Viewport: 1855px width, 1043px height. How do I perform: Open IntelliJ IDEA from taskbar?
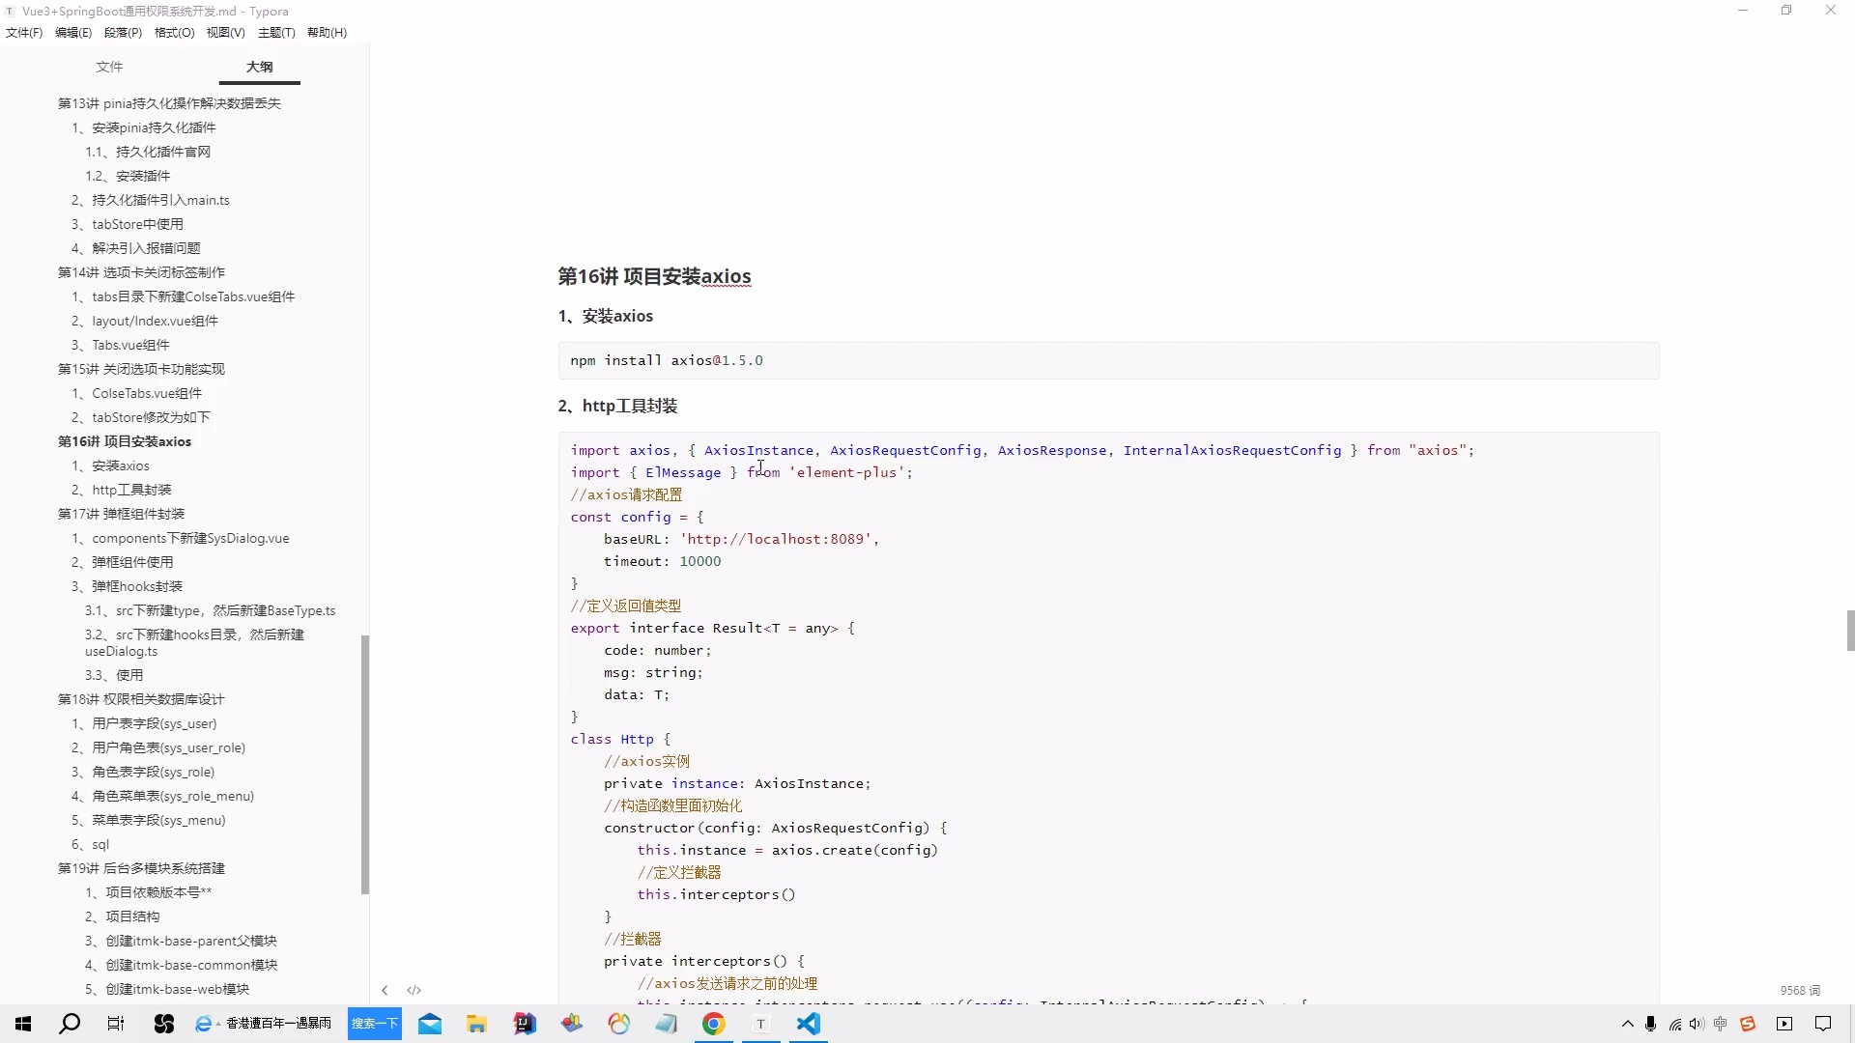pyautogui.click(x=525, y=1024)
